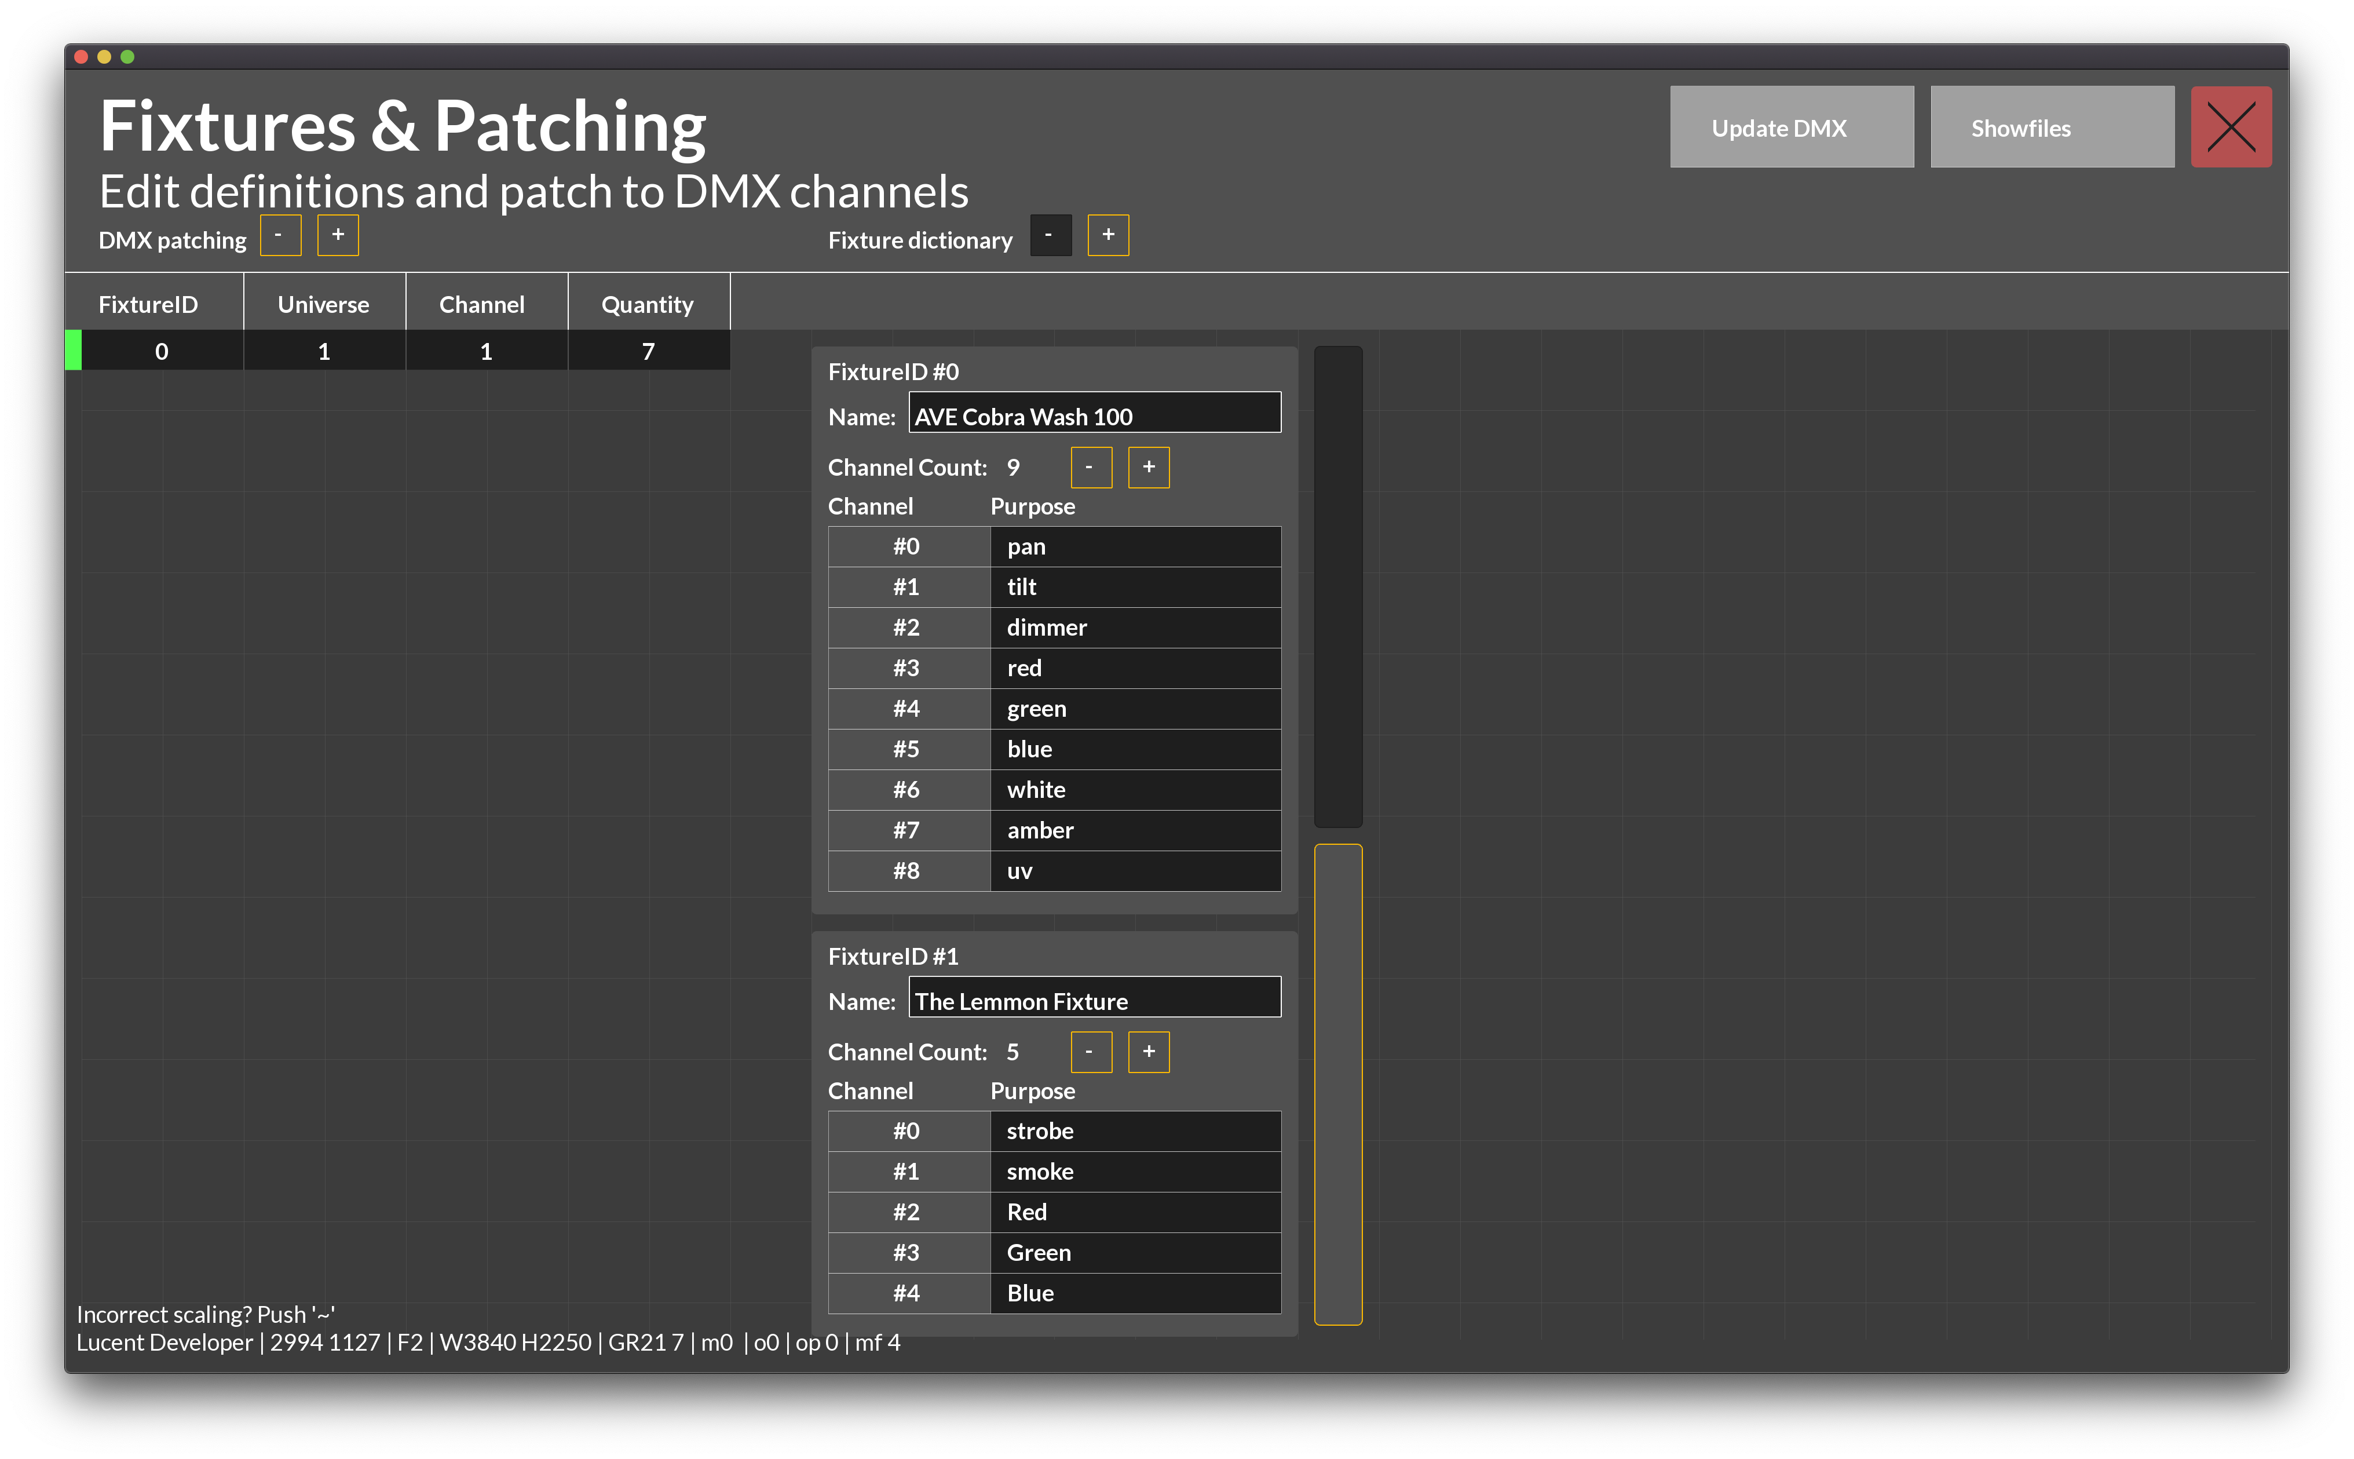This screenshot has height=1459, width=2354.
Task: Select the smoke purpose cell
Action: click(x=1134, y=1172)
